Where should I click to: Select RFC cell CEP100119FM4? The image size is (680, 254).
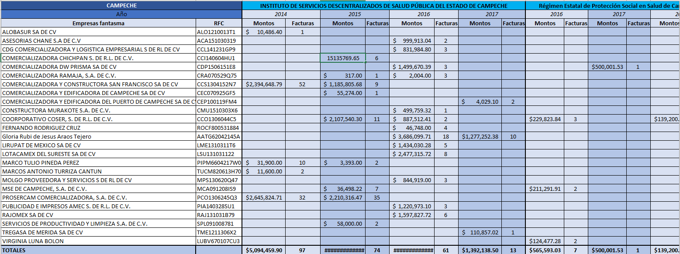(219, 102)
